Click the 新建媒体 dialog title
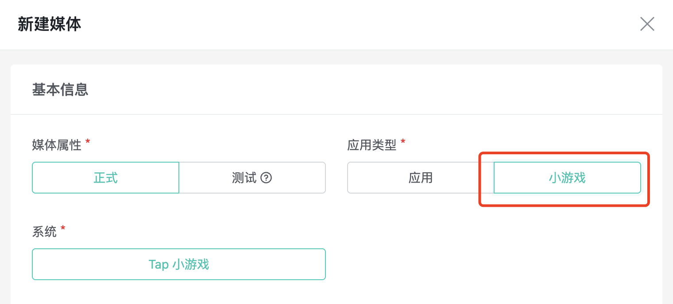Image resolution: width=673 pixels, height=304 pixels. [x=49, y=25]
